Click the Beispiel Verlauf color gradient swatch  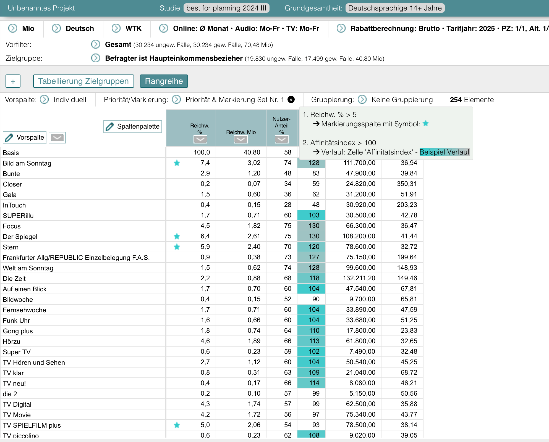[x=444, y=152]
